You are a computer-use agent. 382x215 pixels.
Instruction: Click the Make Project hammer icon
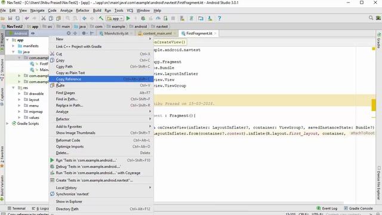[101, 19]
